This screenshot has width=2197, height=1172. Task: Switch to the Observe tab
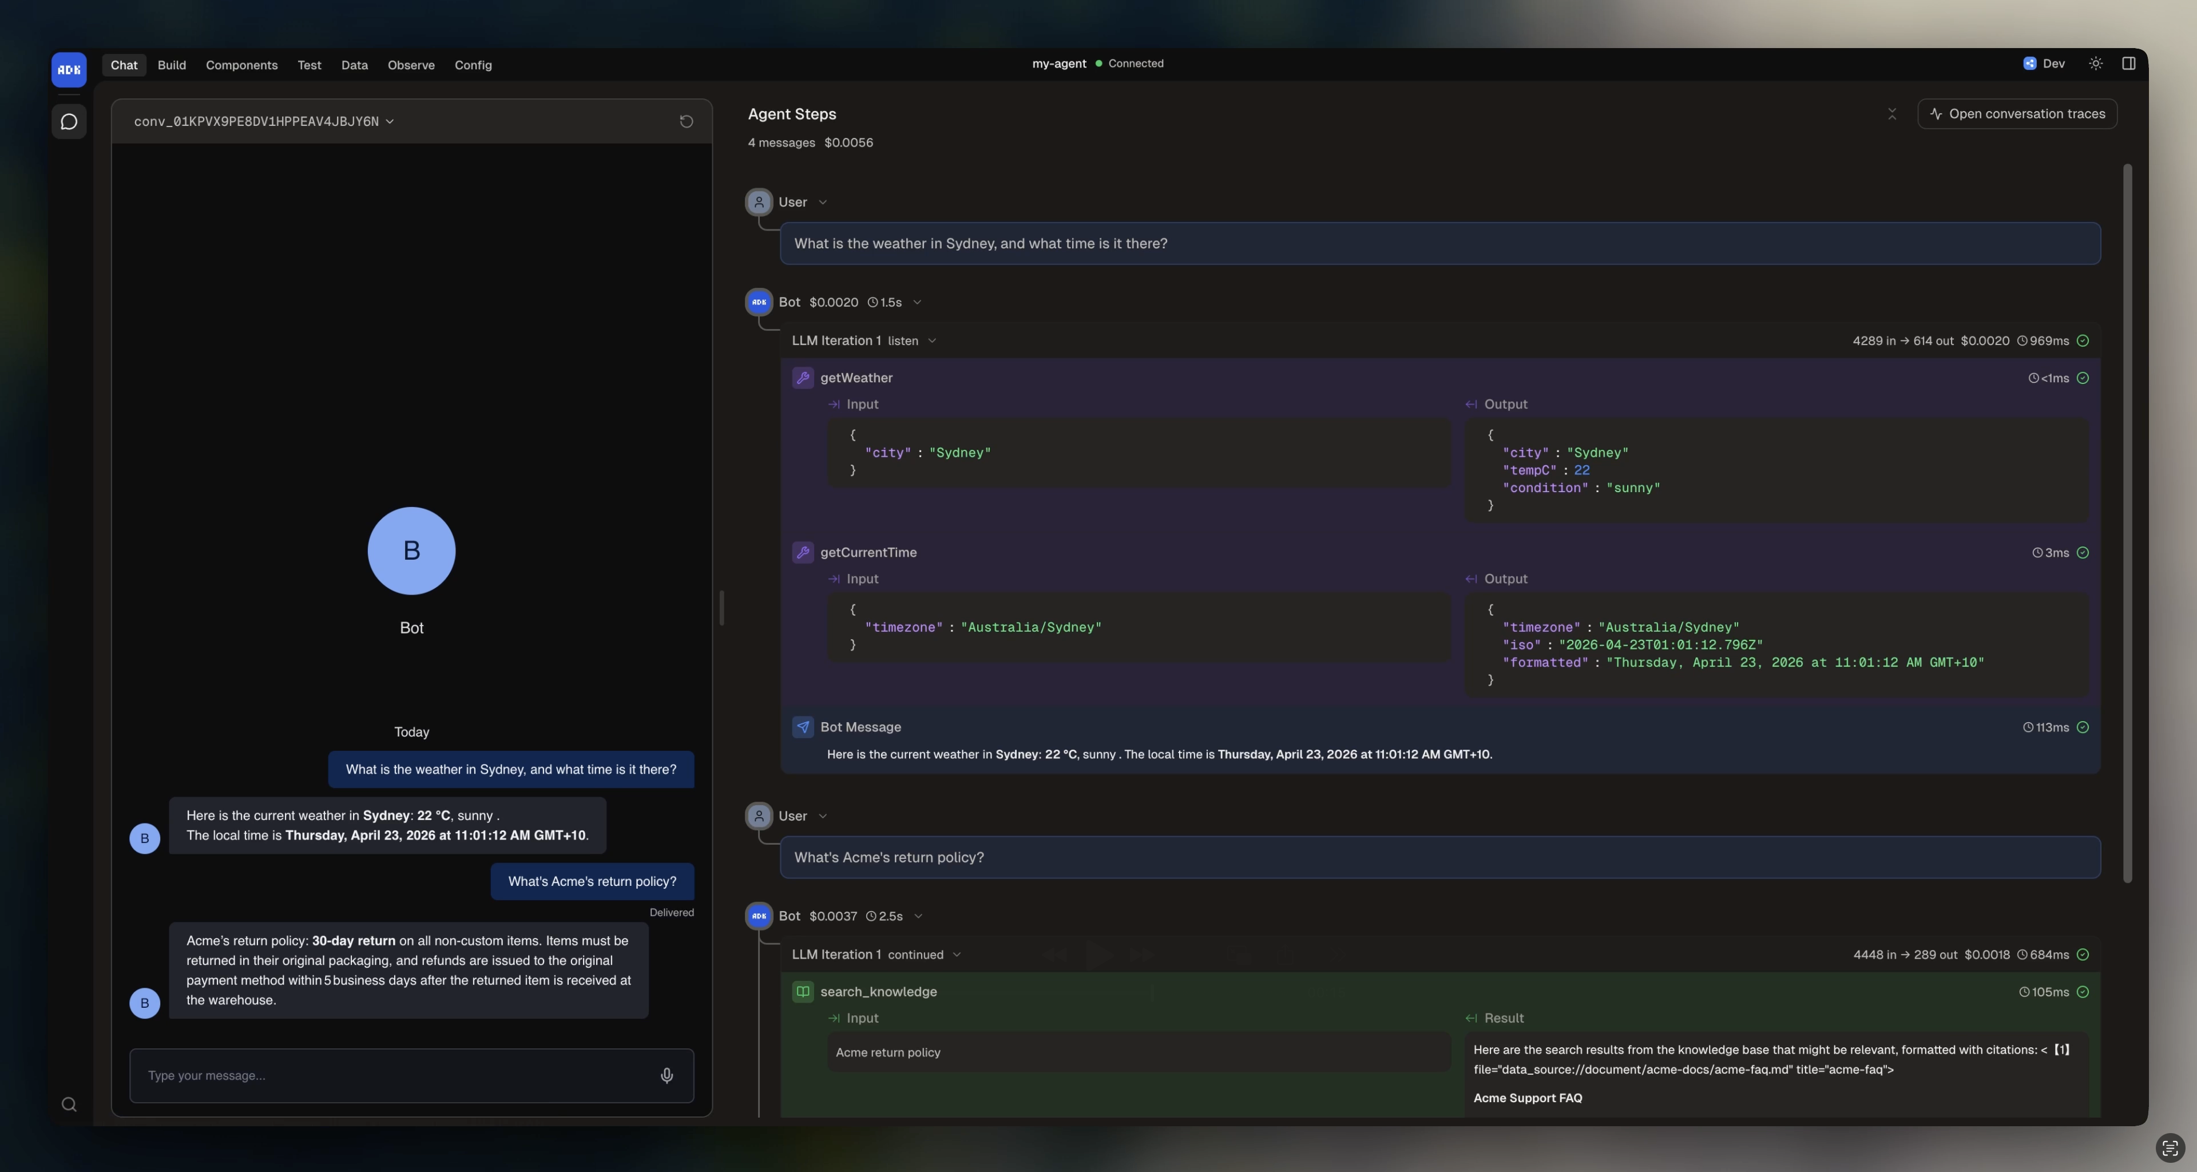click(411, 66)
